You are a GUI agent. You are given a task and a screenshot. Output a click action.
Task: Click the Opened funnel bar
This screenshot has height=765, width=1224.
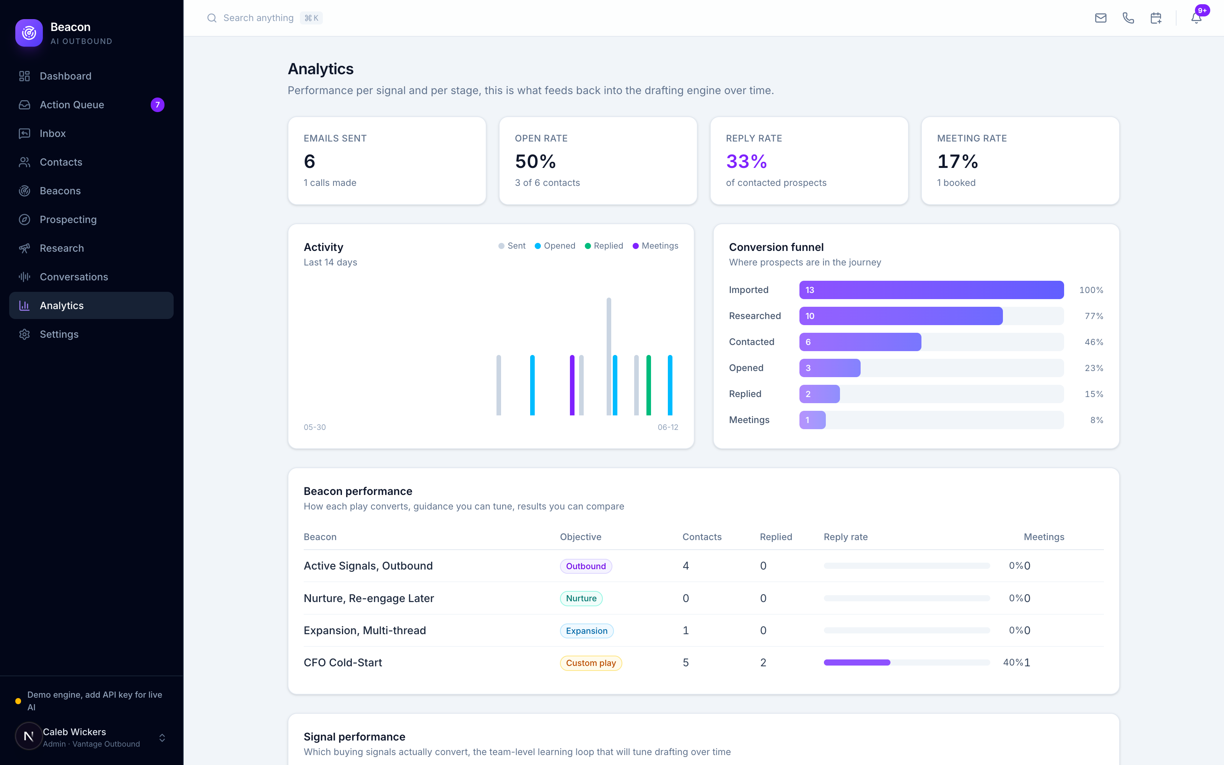pos(830,368)
